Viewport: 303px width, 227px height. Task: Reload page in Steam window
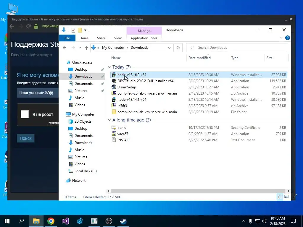28,26
